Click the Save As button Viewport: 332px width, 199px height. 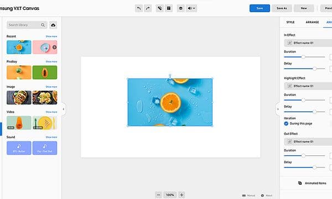click(282, 8)
